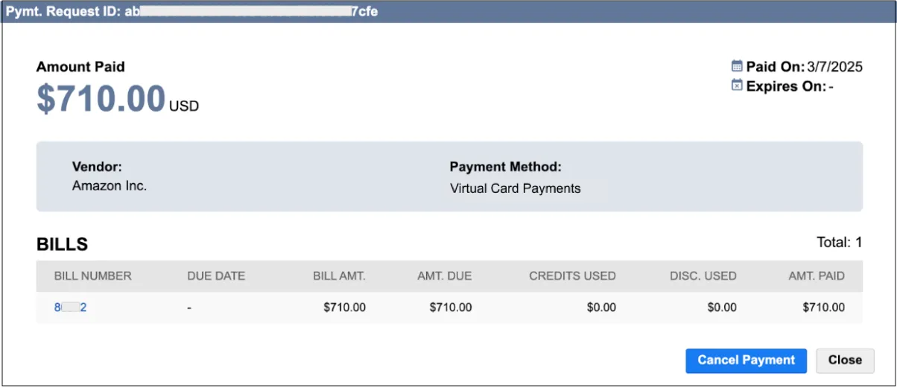897x388 pixels.
Task: Click the Total: 1 label
Action: pos(840,242)
